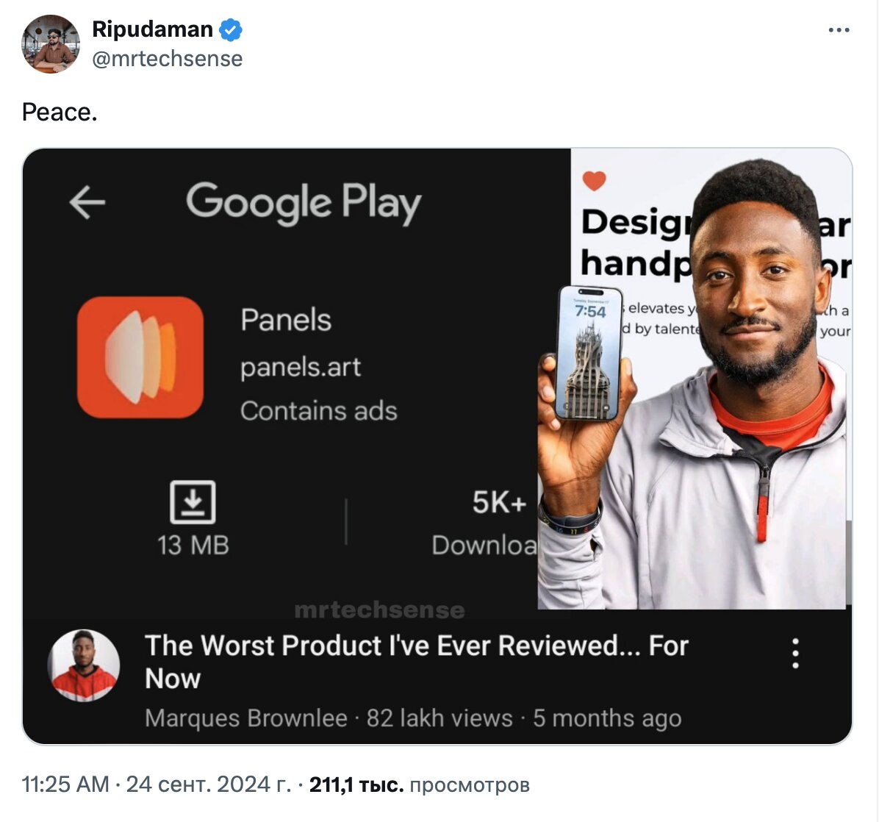Click the red heart icon
This screenshot has width=879, height=822.
pos(595,181)
